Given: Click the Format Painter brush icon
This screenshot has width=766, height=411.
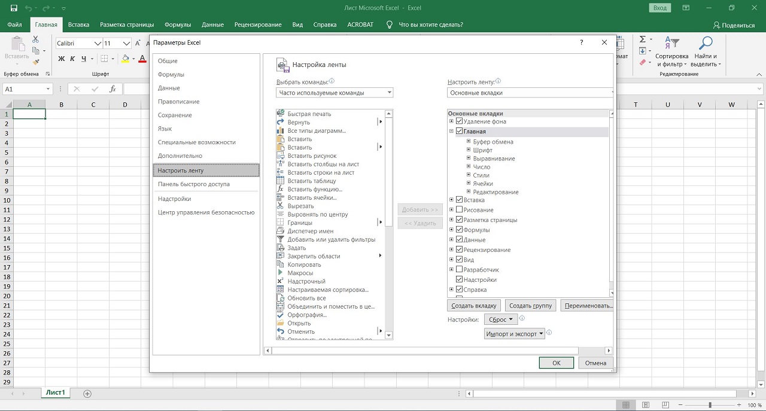Looking at the screenshot, I should [x=35, y=62].
